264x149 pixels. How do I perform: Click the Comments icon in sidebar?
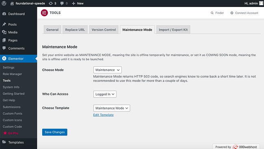(4, 48)
